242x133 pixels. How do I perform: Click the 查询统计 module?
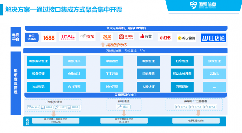[x=74, y=74]
